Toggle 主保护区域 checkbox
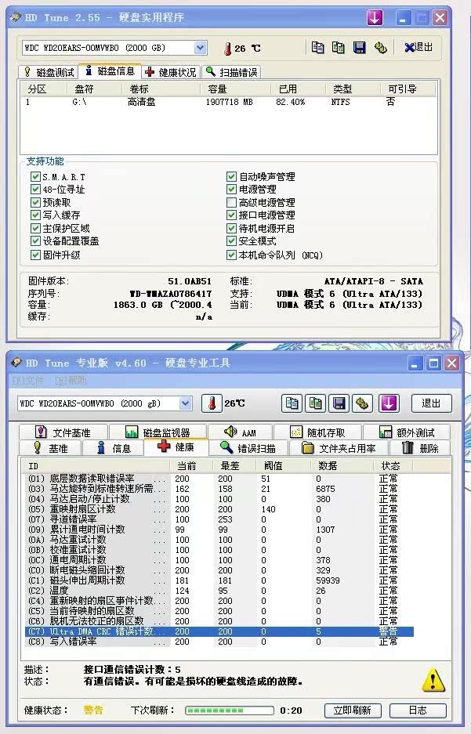The width and height of the screenshot is (471, 734). [x=35, y=228]
